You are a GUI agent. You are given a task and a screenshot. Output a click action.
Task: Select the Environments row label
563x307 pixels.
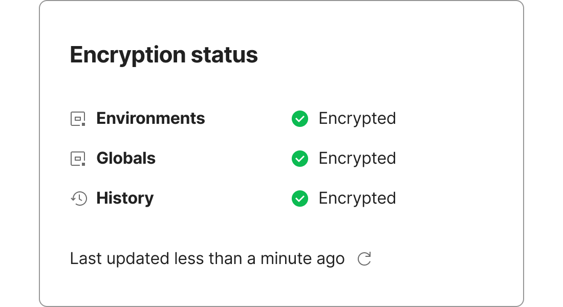click(x=150, y=118)
